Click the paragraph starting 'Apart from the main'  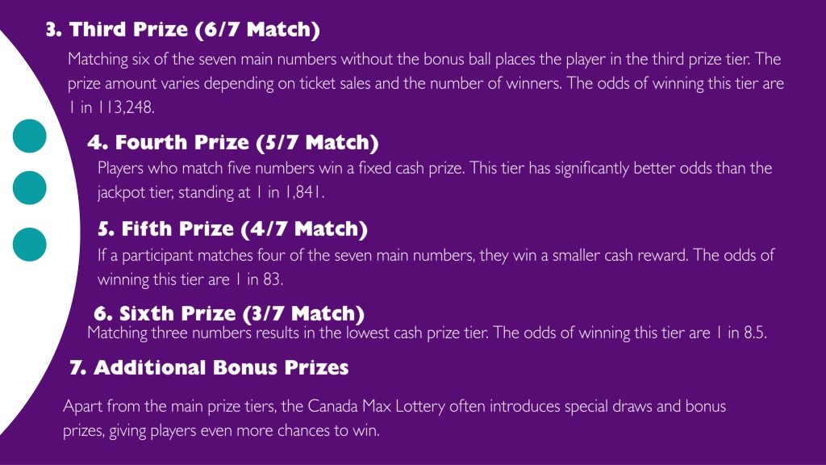coord(394,419)
